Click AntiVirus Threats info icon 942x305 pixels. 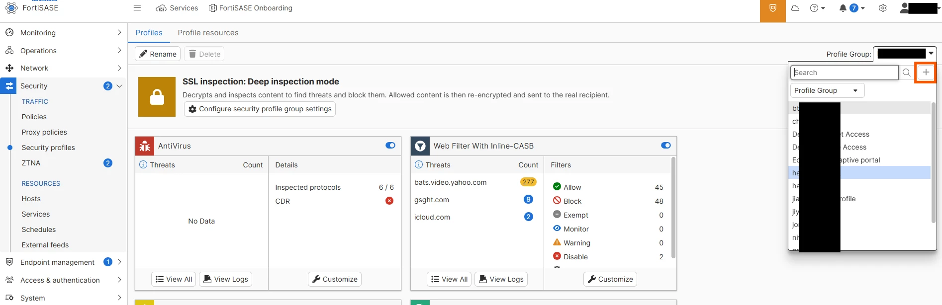[x=143, y=164]
